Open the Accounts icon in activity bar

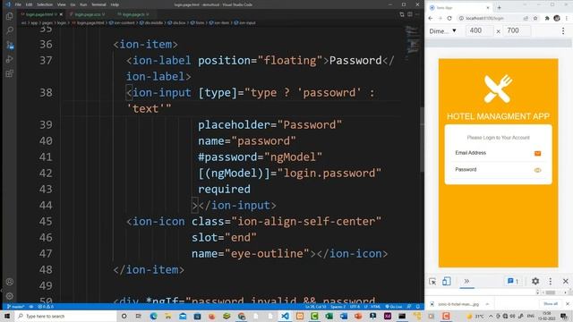[10, 282]
